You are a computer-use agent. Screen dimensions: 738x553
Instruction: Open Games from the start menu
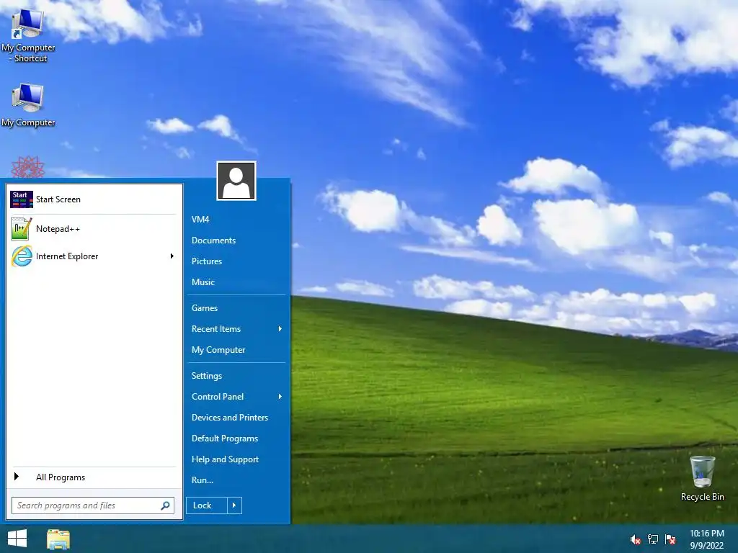(236, 308)
